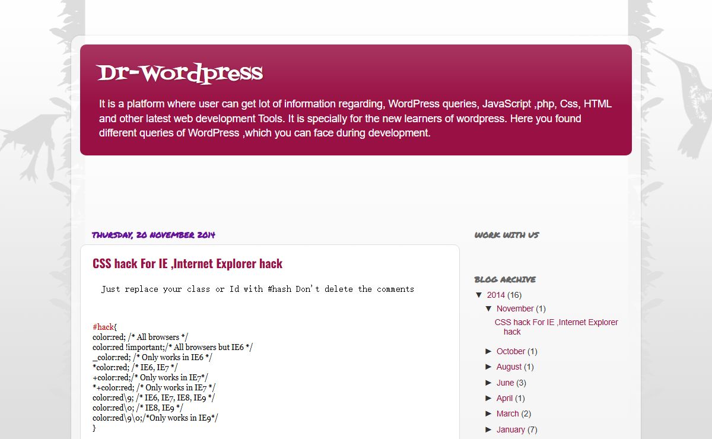Click code line '*color:red; /* IE6, IE7 */'
The width and height of the screenshot is (712, 439).
[x=135, y=367]
